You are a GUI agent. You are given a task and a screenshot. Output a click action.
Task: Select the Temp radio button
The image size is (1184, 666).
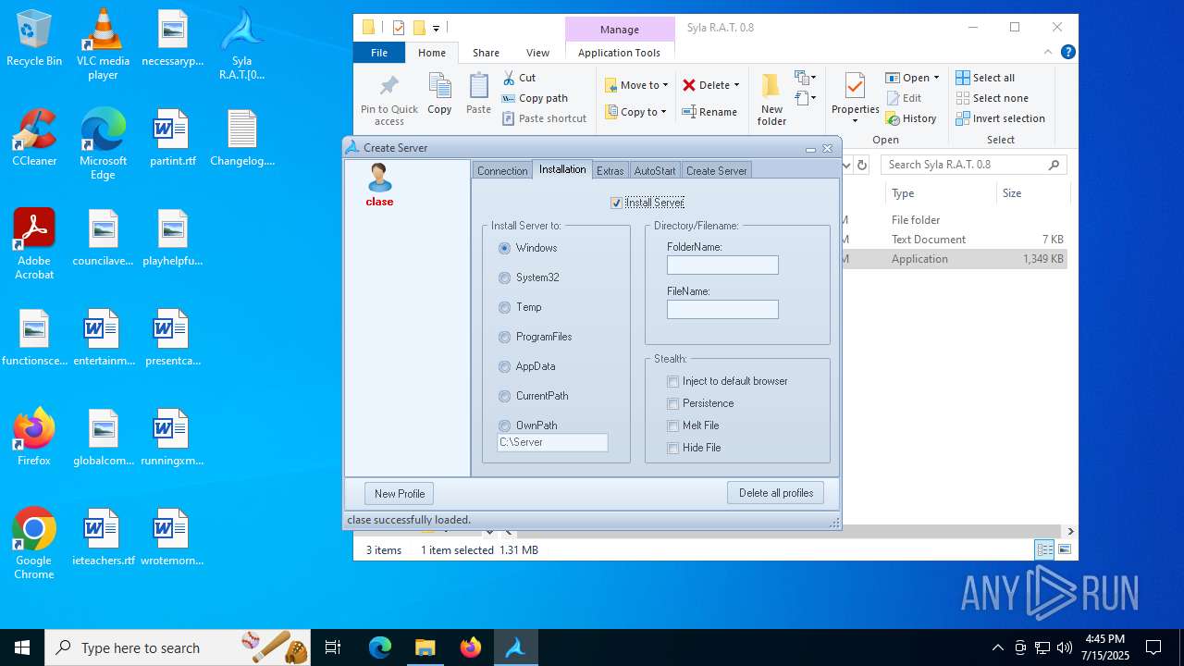(x=504, y=307)
